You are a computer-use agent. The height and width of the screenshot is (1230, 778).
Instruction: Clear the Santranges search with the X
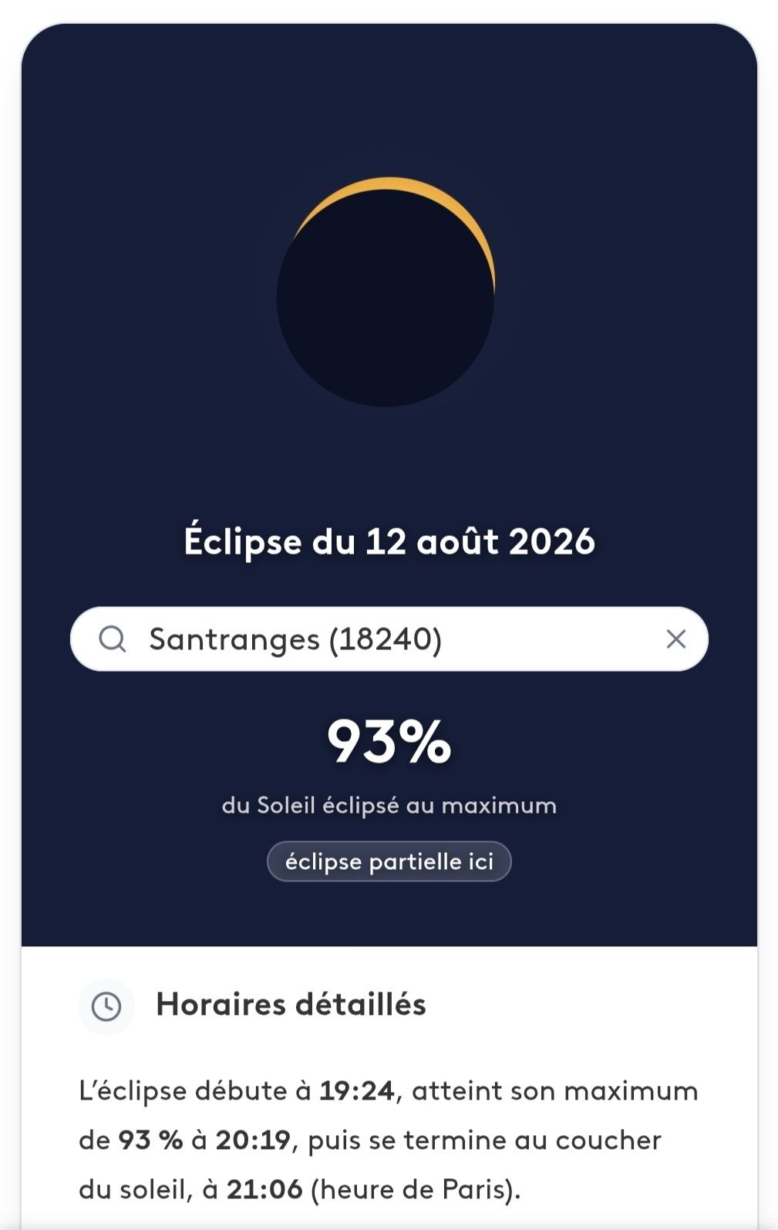pyautogui.click(x=676, y=639)
